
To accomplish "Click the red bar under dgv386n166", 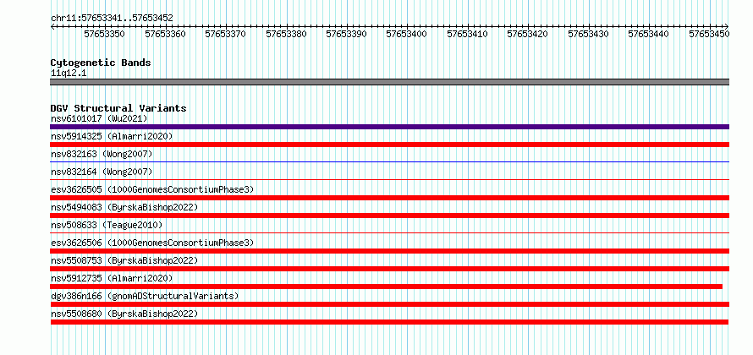I will [x=390, y=304].
